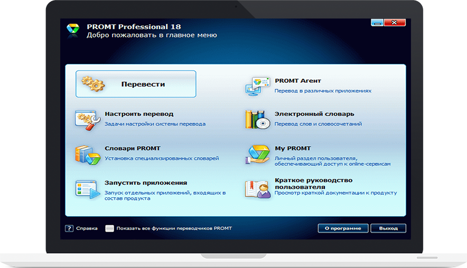Minimize the PROMT window
467x268 pixels.
(x=377, y=23)
